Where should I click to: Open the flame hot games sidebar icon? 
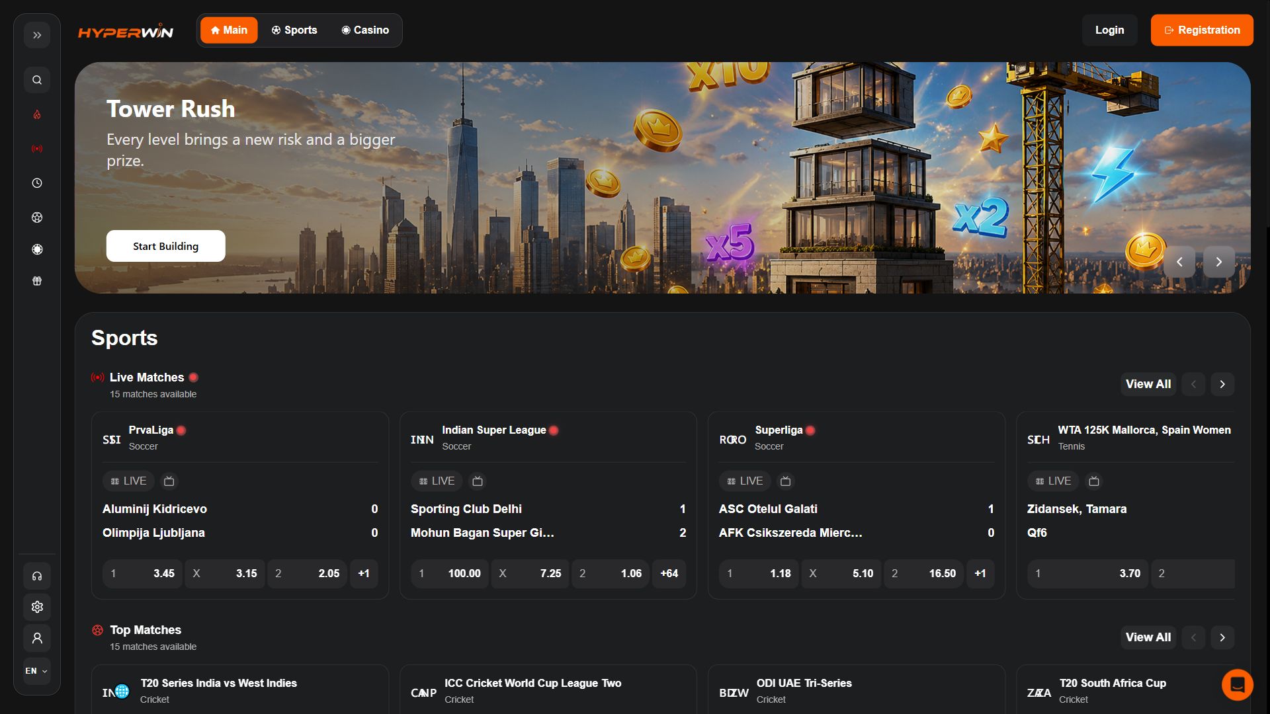(37, 114)
